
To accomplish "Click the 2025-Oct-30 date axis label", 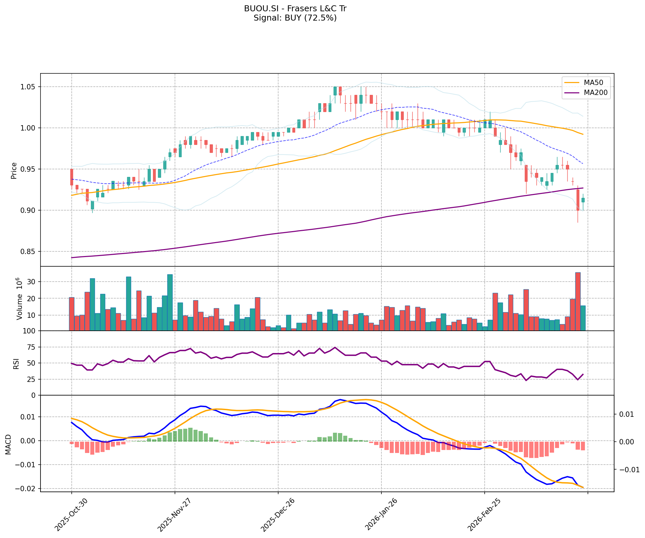I will point(71,515).
